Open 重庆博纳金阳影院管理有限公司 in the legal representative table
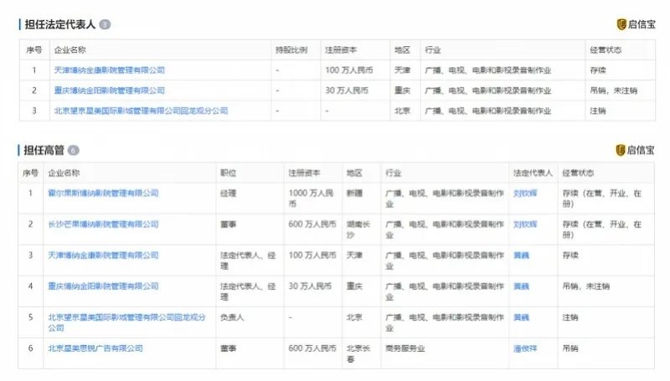Screen dimensions: 670x381 109,90
